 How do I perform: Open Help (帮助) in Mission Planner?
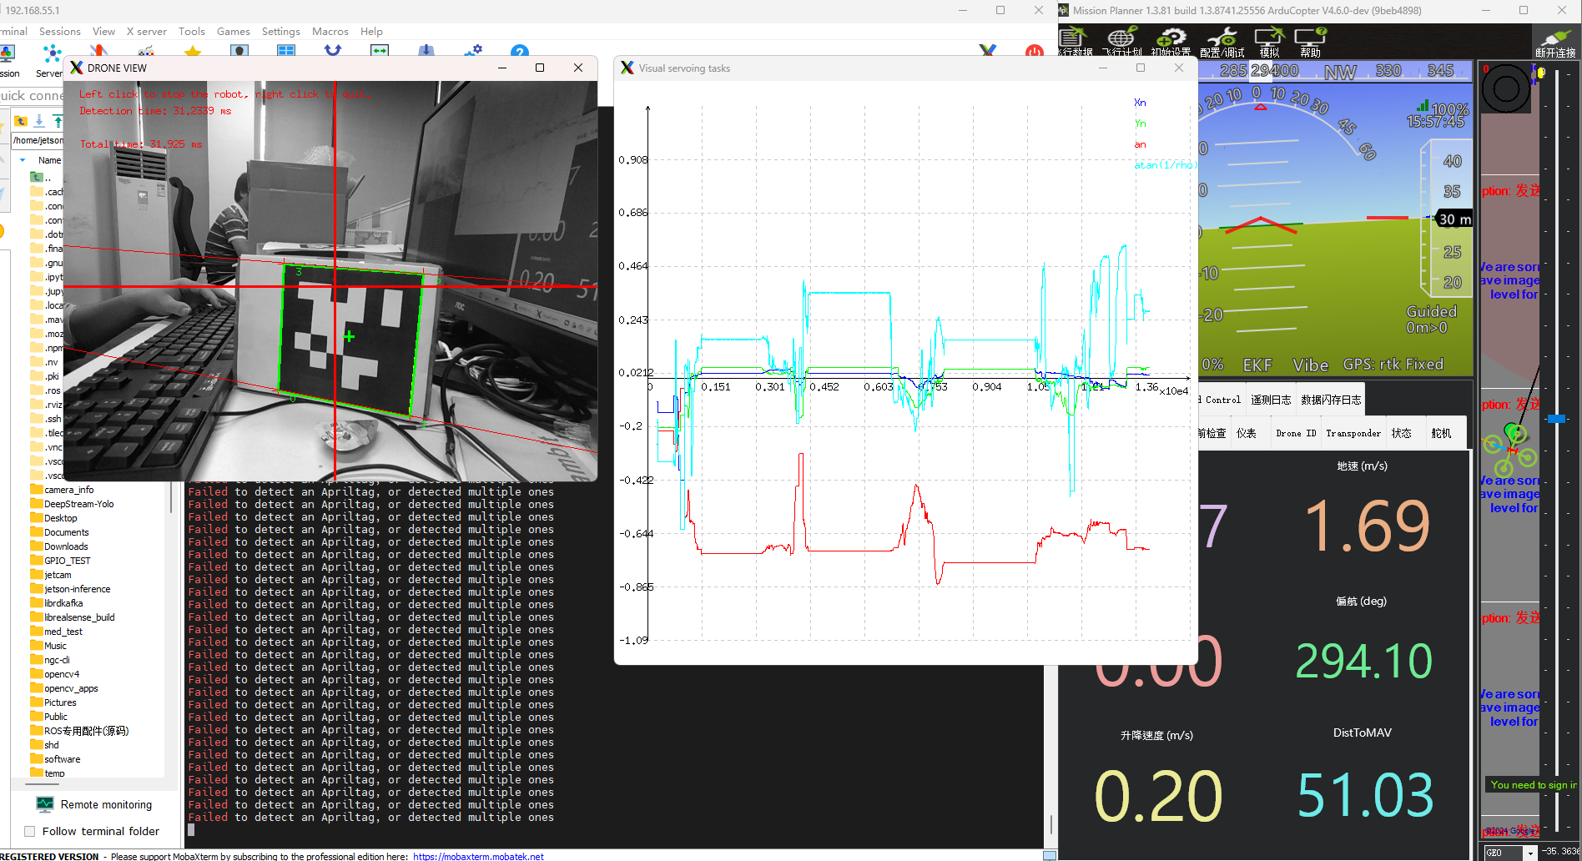(1310, 42)
